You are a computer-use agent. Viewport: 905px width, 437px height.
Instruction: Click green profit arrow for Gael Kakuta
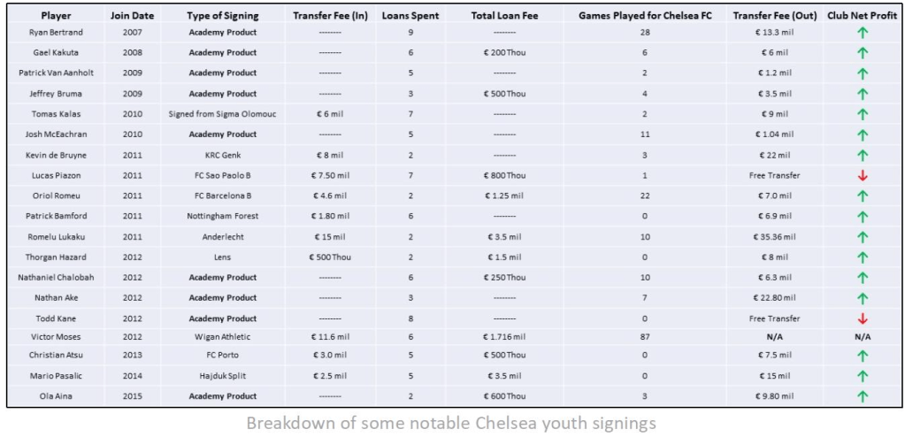863,52
